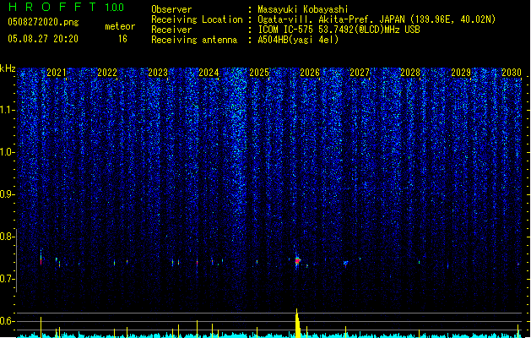Click the strong red meteor echo near 2026
The height and width of the screenshot is (338, 531).
click(x=297, y=261)
